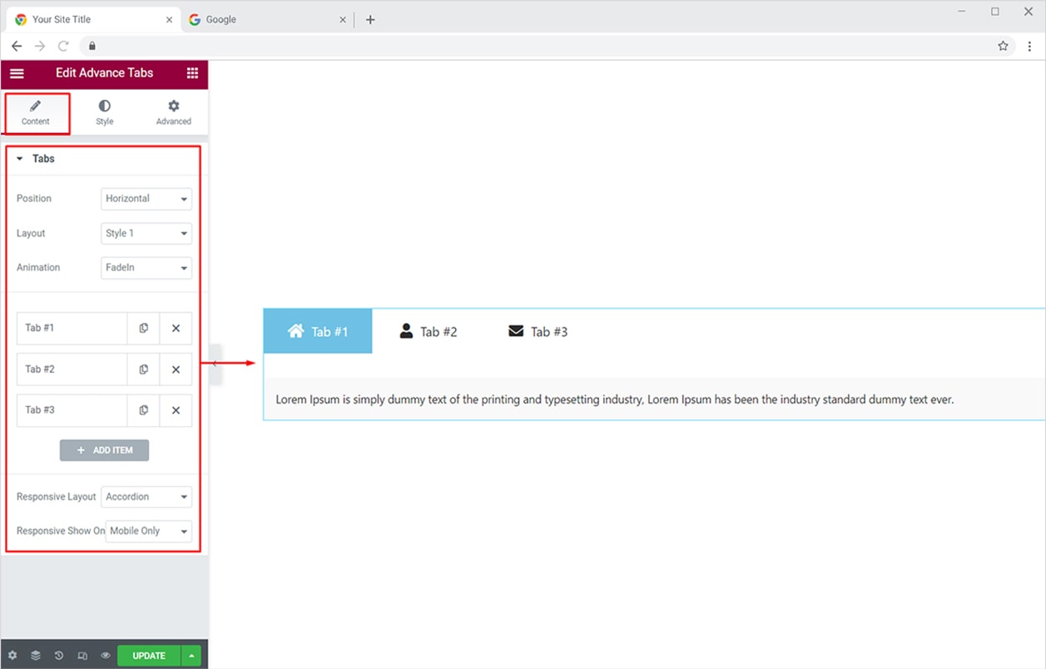Open the Layout dropdown showing Style 1
The width and height of the screenshot is (1046, 669).
tap(146, 234)
